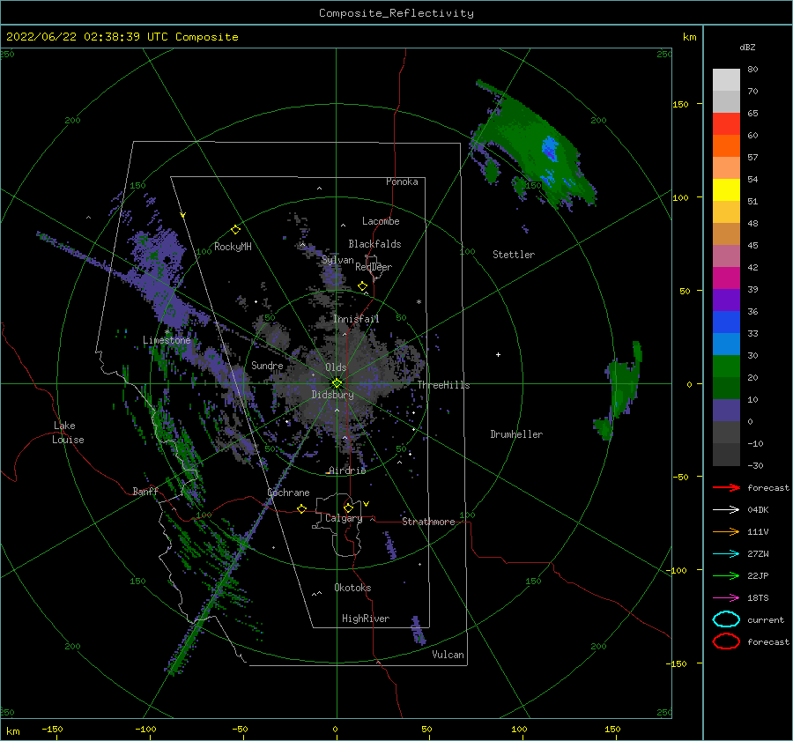Click the Drumheller label
Screen dimensions: 793x741
tap(516, 434)
